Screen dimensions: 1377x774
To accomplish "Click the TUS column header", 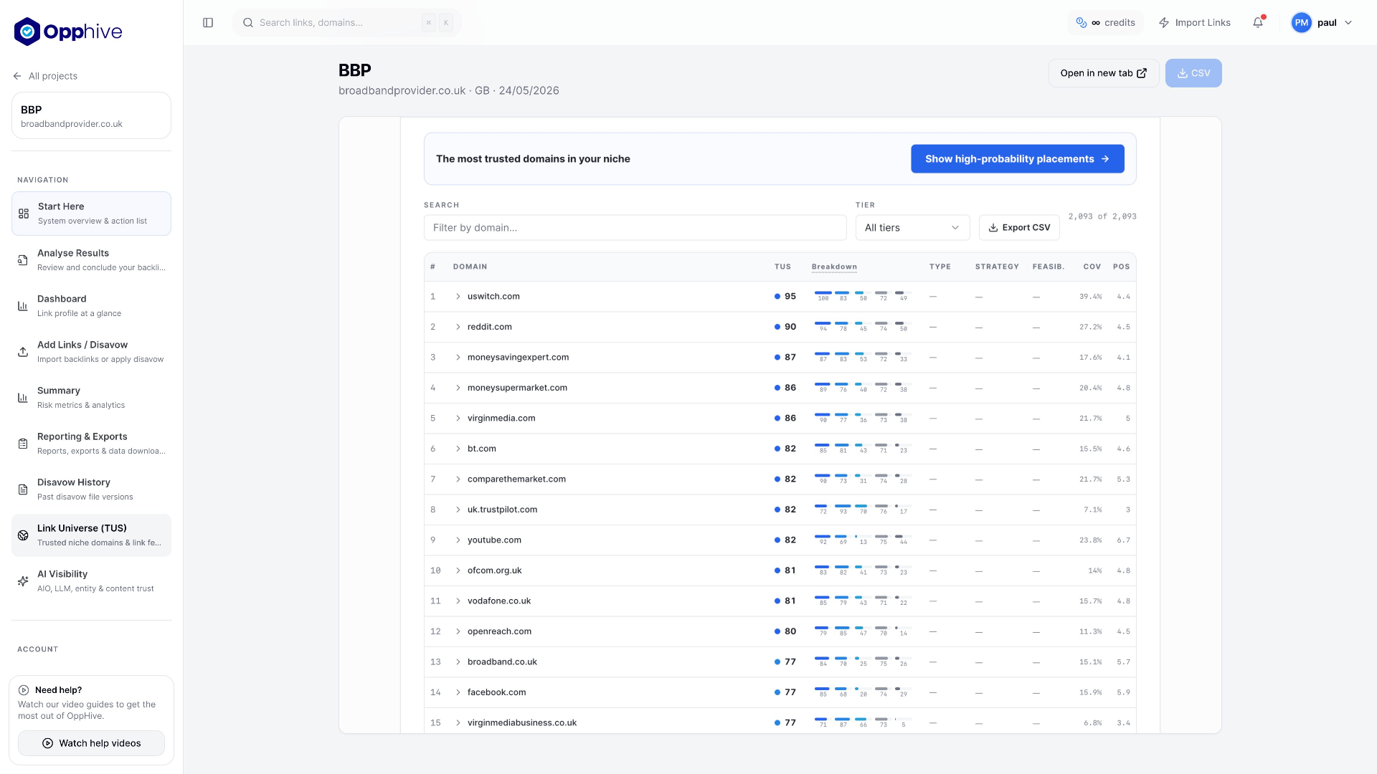I will pyautogui.click(x=782, y=267).
